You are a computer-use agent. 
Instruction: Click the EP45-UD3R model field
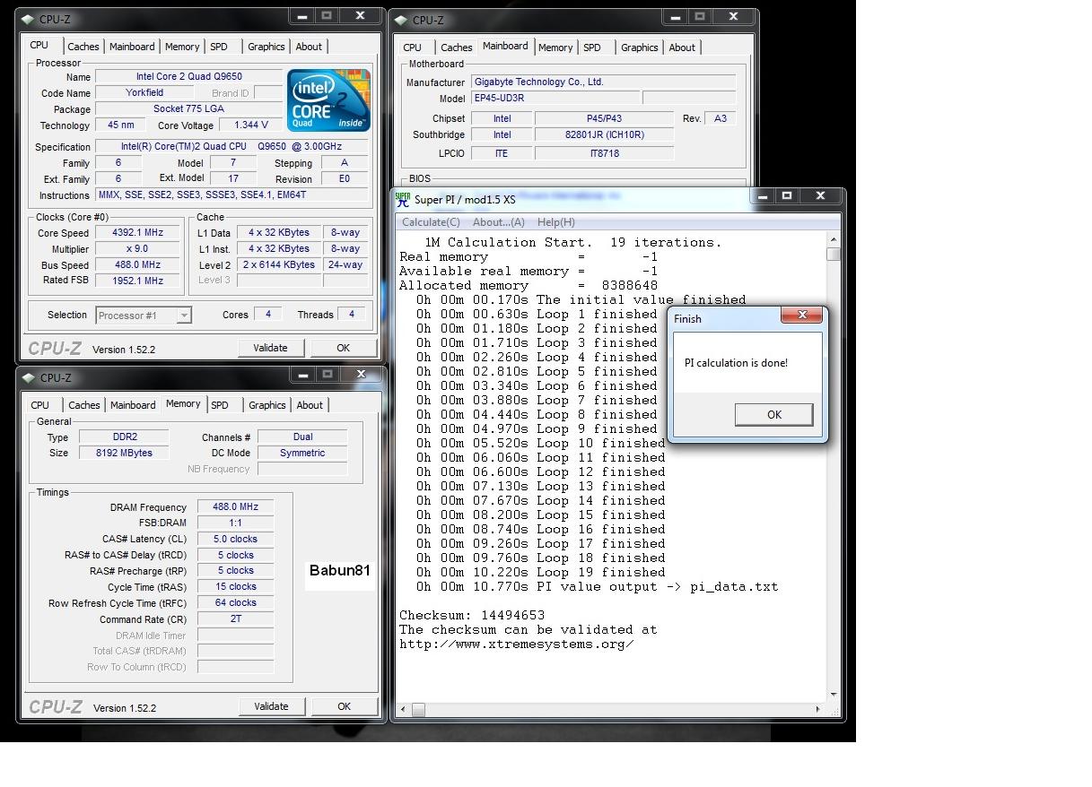coord(556,99)
